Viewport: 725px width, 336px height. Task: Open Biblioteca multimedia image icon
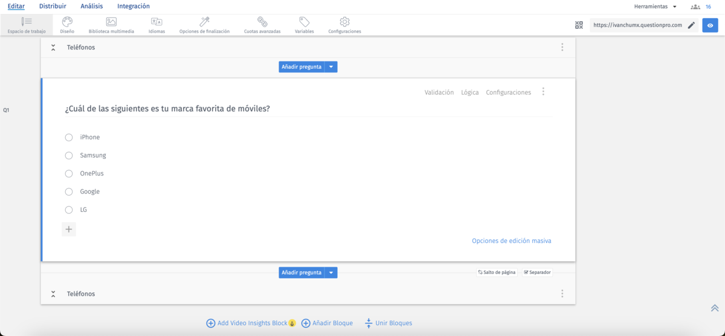click(111, 22)
